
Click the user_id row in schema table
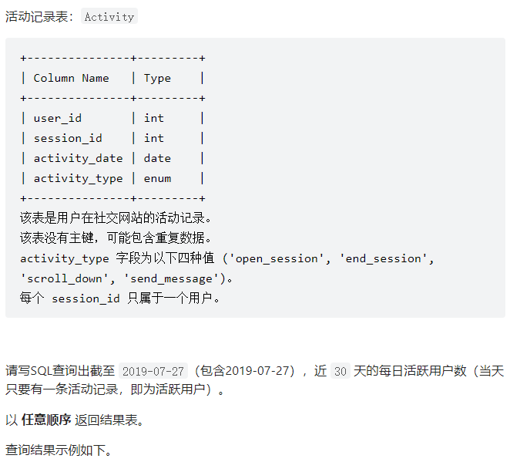pyautogui.click(x=112, y=118)
